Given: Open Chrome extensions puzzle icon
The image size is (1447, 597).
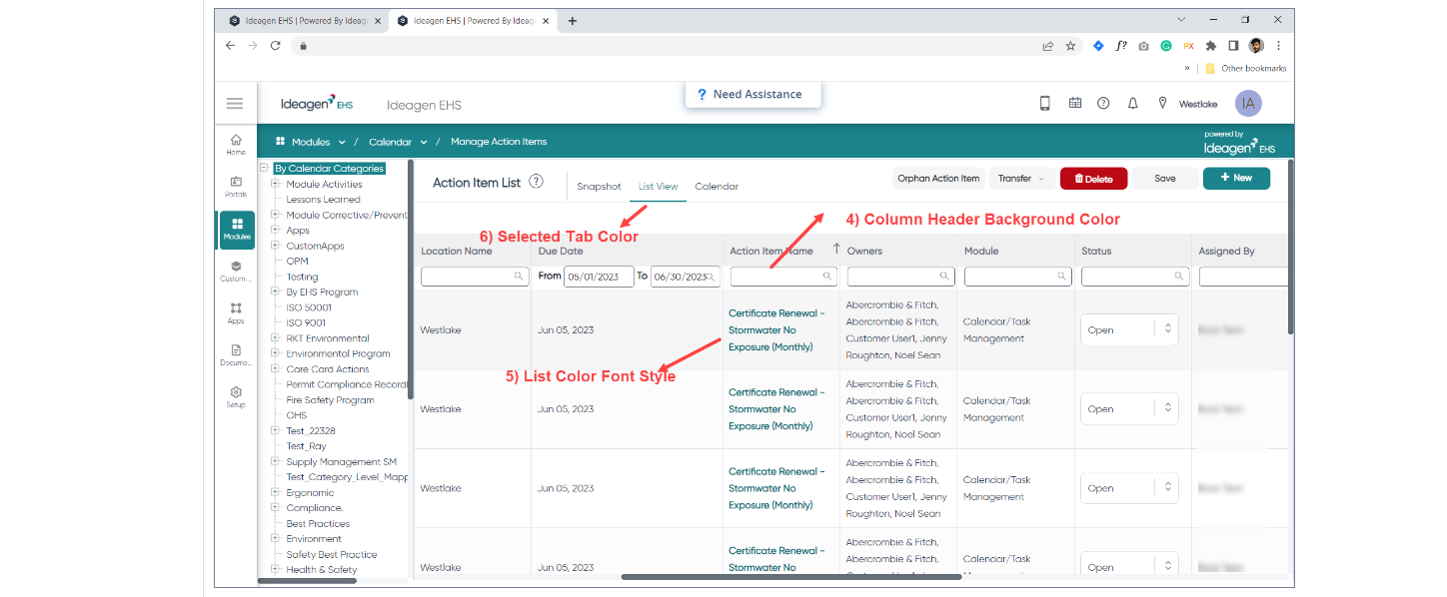Looking at the screenshot, I should (1211, 46).
